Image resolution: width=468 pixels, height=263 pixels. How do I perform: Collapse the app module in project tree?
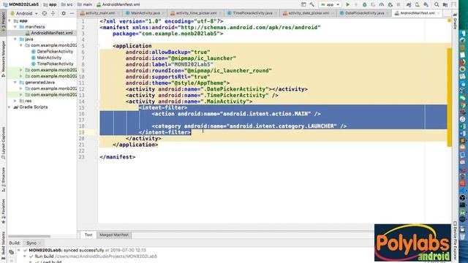pyautogui.click(x=10, y=21)
